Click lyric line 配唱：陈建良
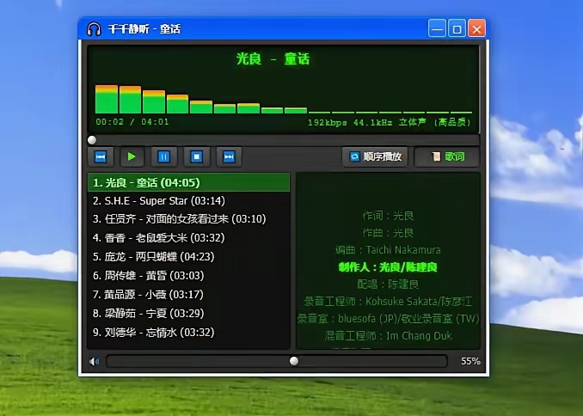583x416 pixels. pyautogui.click(x=388, y=284)
